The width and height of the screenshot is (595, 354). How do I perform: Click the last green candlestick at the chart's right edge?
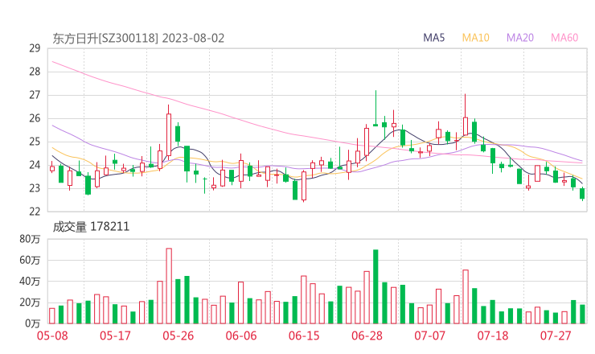click(582, 194)
